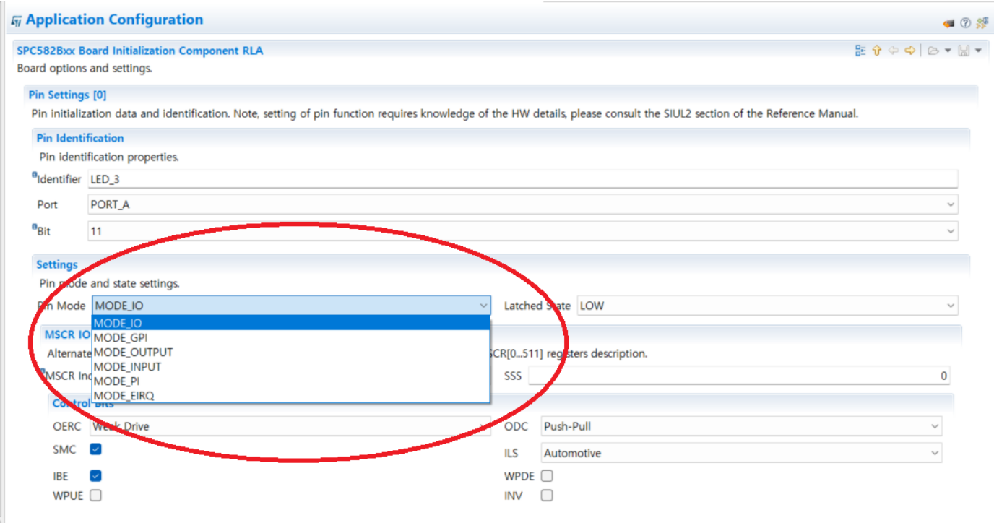The width and height of the screenshot is (994, 523).
Task: Expand the ODC Push-Pull dropdown
Action: coord(935,426)
